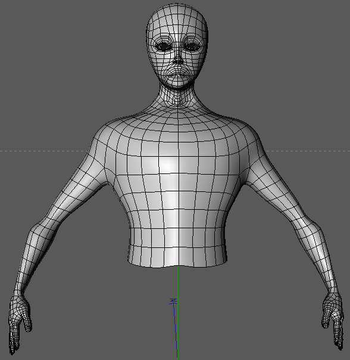Select the dense neck throat polygons

[x=177, y=100]
